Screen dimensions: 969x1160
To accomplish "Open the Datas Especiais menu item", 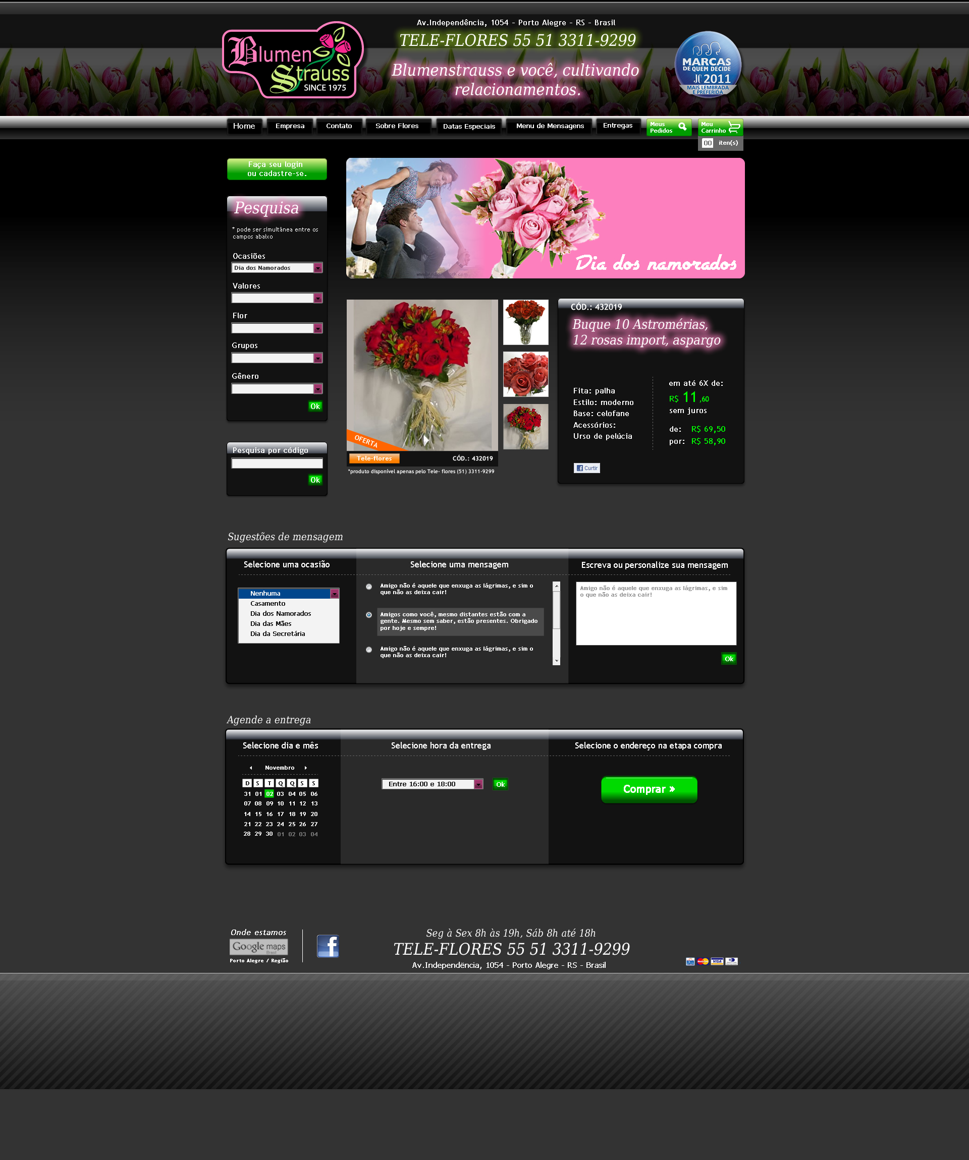I will coord(469,127).
